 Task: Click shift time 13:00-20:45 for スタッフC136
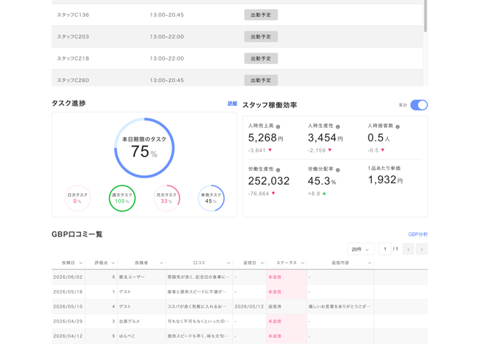[167, 15]
